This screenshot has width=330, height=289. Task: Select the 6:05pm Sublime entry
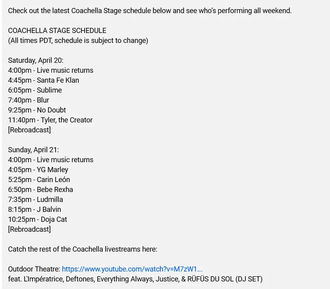click(35, 90)
